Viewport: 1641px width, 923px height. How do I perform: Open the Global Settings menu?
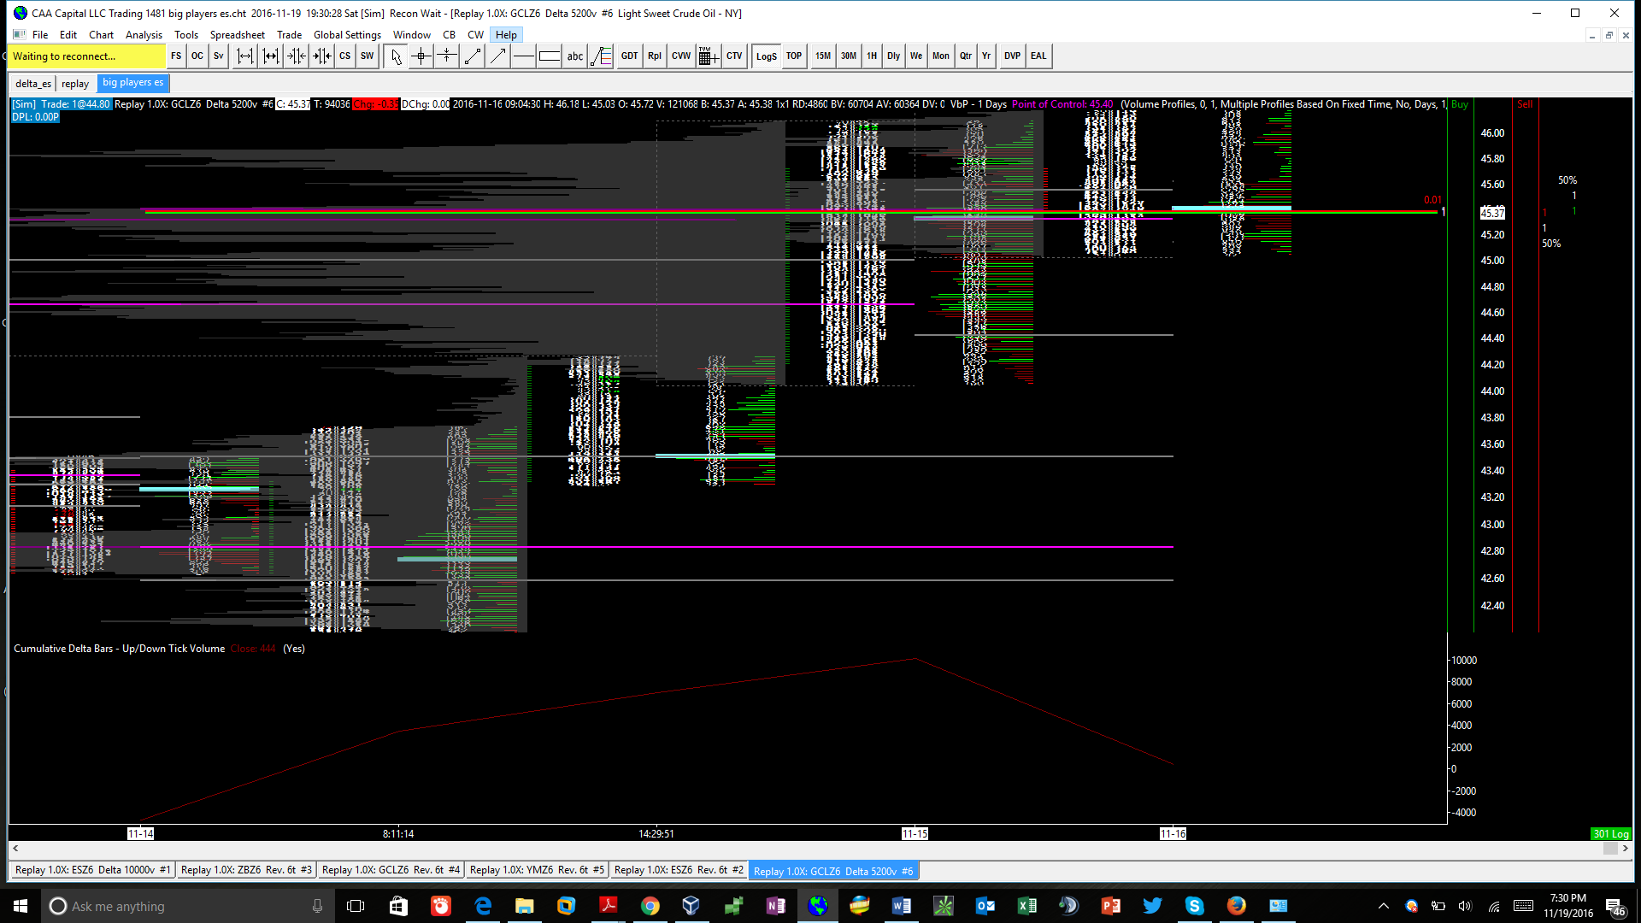(347, 35)
